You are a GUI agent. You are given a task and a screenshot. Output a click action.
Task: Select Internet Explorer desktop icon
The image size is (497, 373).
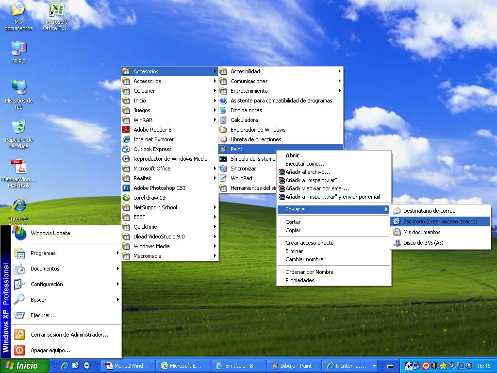[x=19, y=212]
